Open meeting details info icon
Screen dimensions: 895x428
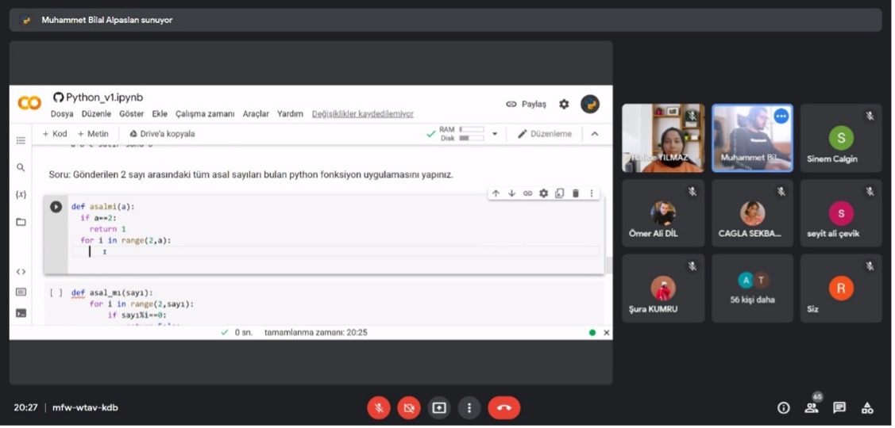click(784, 408)
